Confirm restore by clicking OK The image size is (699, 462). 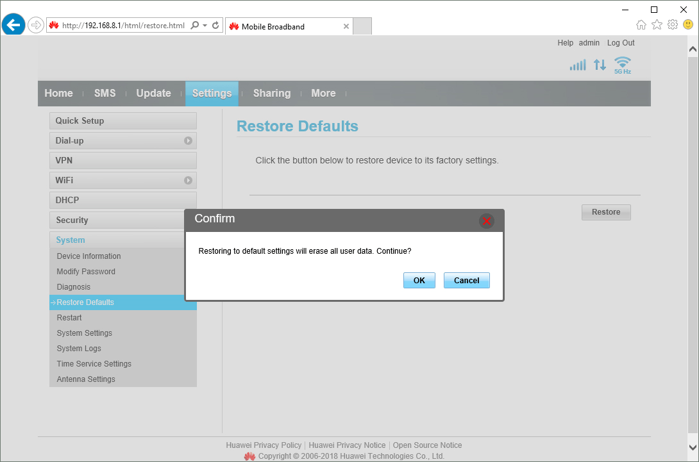pos(419,280)
